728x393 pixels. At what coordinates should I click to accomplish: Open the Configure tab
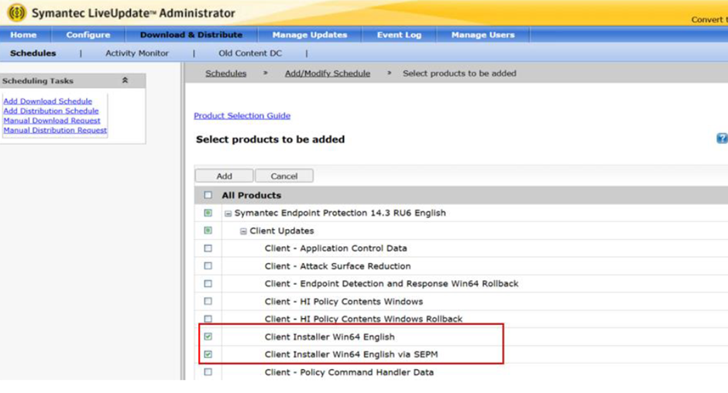click(x=88, y=35)
